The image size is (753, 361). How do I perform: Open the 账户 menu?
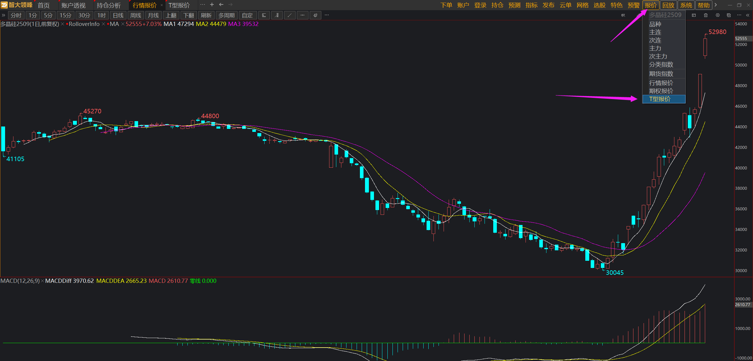pyautogui.click(x=463, y=5)
